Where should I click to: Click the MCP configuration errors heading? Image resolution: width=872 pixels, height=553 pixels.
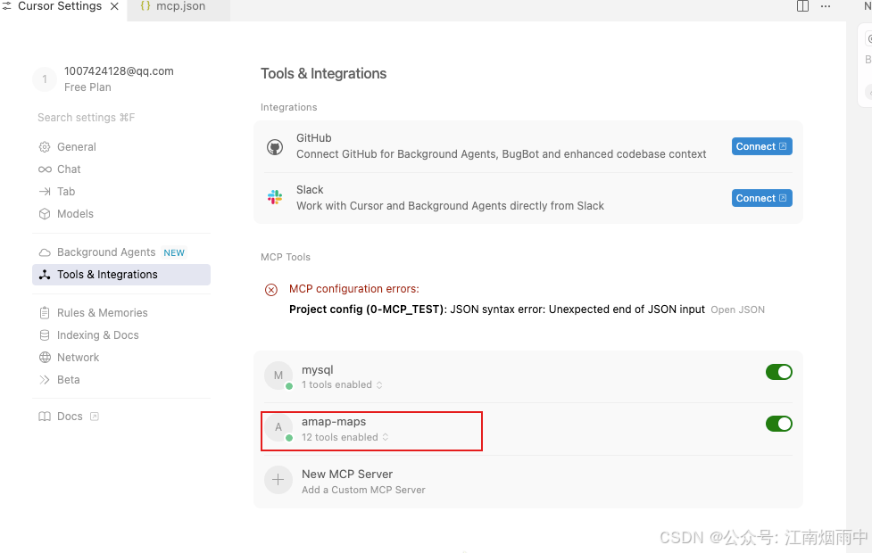point(354,289)
